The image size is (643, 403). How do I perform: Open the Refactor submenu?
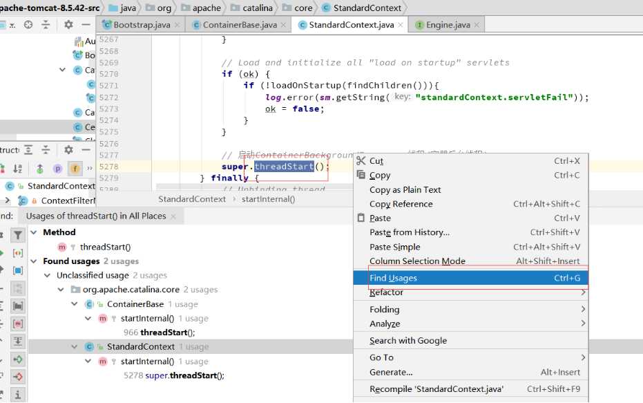471,292
